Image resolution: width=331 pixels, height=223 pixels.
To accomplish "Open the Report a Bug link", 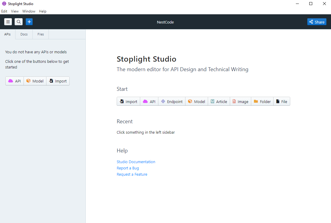I will click(x=128, y=168).
